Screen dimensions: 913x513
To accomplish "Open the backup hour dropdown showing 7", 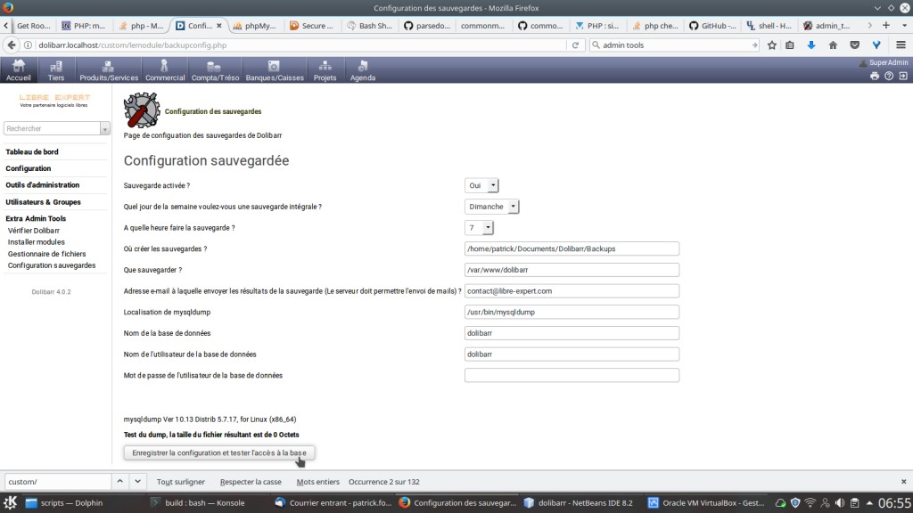I will coord(479,227).
